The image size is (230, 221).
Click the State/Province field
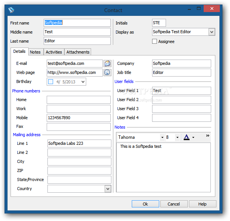pyautogui.click(x=79, y=180)
